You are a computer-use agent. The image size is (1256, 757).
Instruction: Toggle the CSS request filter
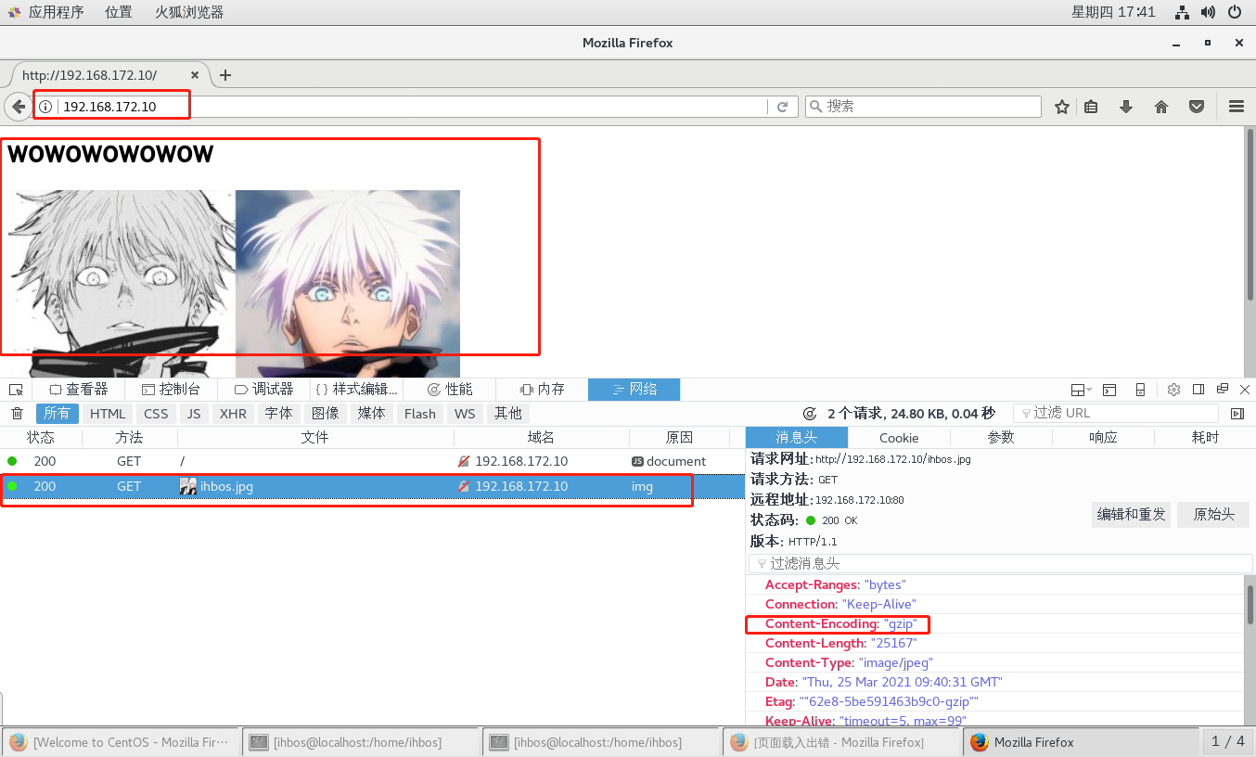tap(156, 414)
